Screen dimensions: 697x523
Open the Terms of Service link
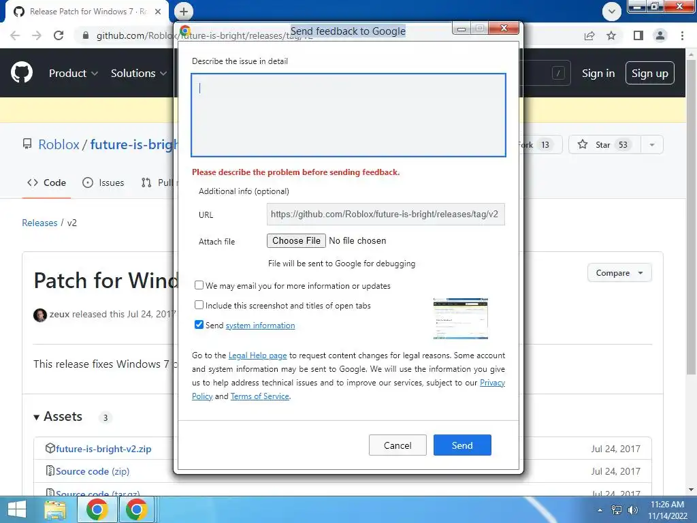259,396
